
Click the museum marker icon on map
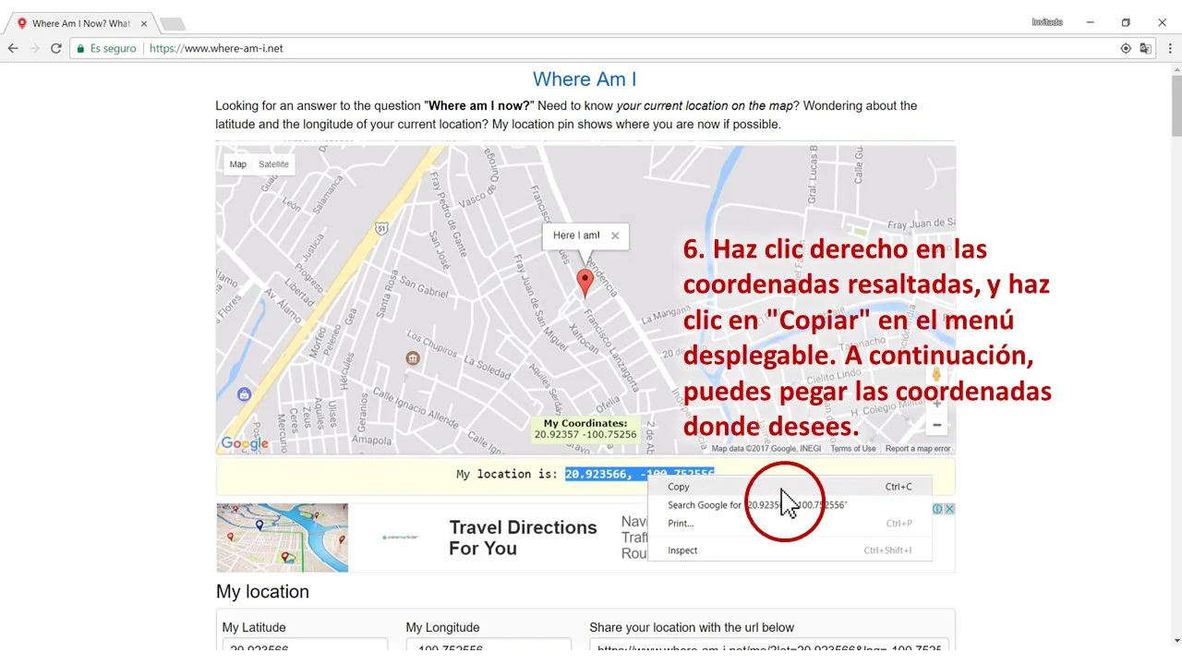pyautogui.click(x=413, y=358)
